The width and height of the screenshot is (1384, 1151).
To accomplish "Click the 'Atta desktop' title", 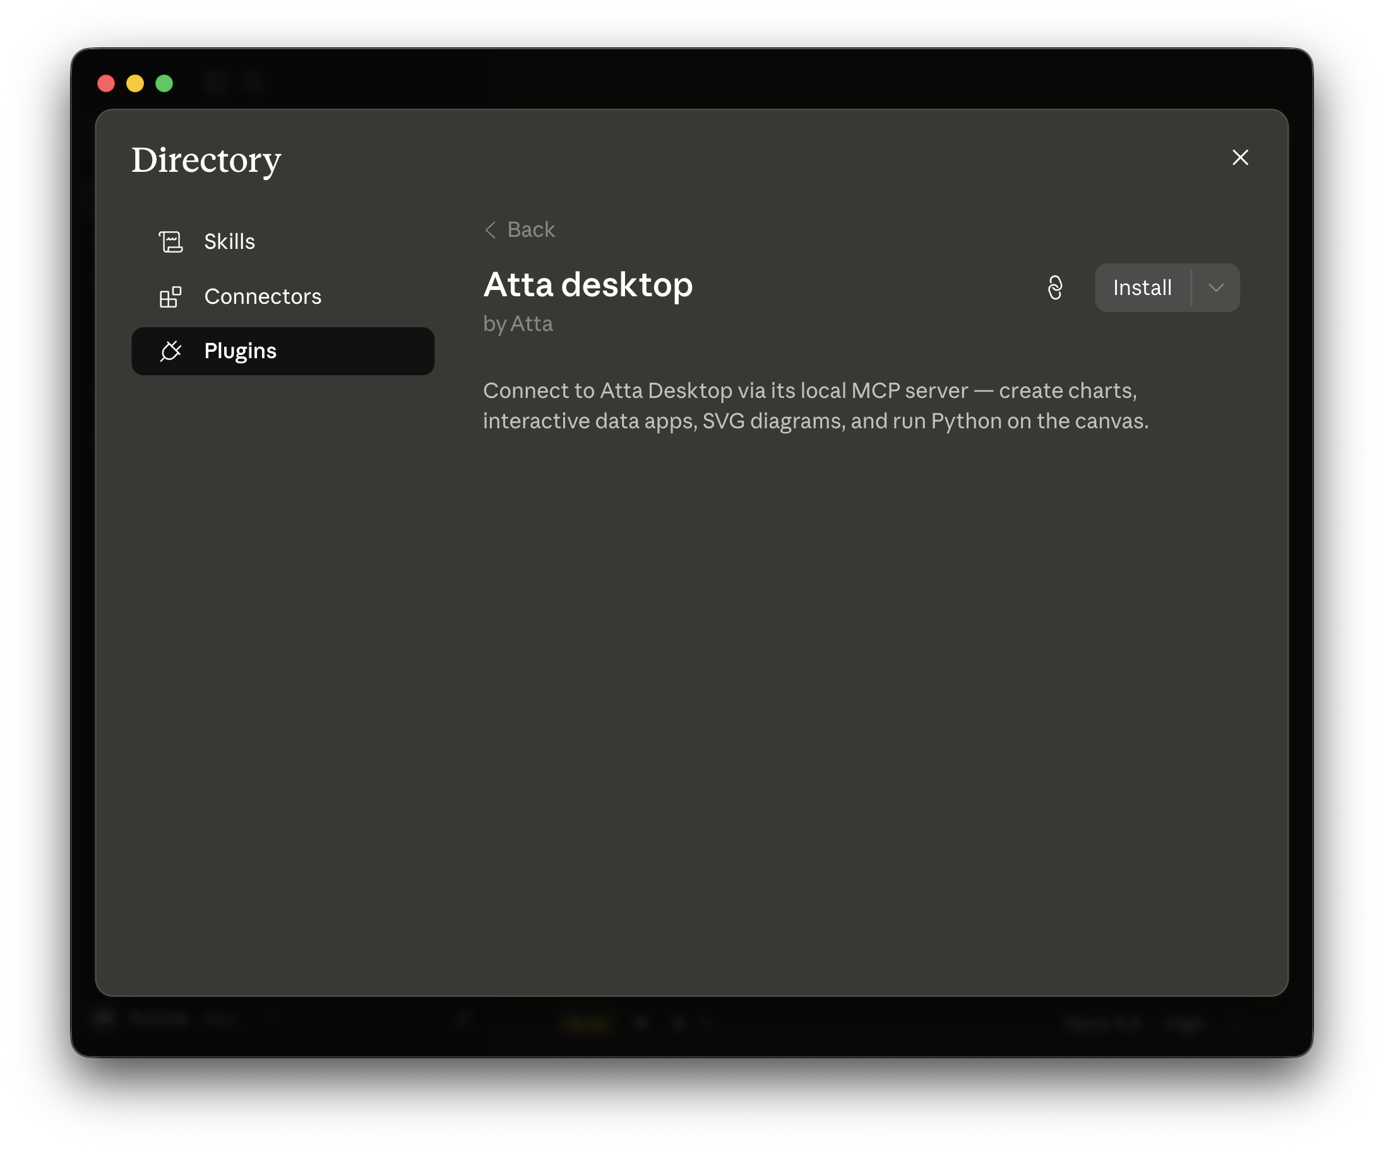I will pyautogui.click(x=588, y=286).
